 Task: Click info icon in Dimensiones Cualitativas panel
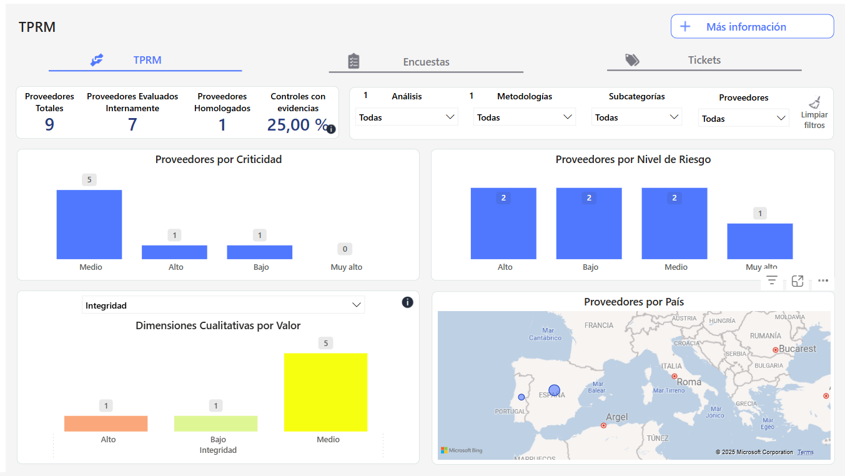pyautogui.click(x=407, y=302)
